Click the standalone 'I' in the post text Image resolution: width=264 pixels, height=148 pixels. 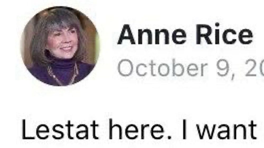pos(185,130)
